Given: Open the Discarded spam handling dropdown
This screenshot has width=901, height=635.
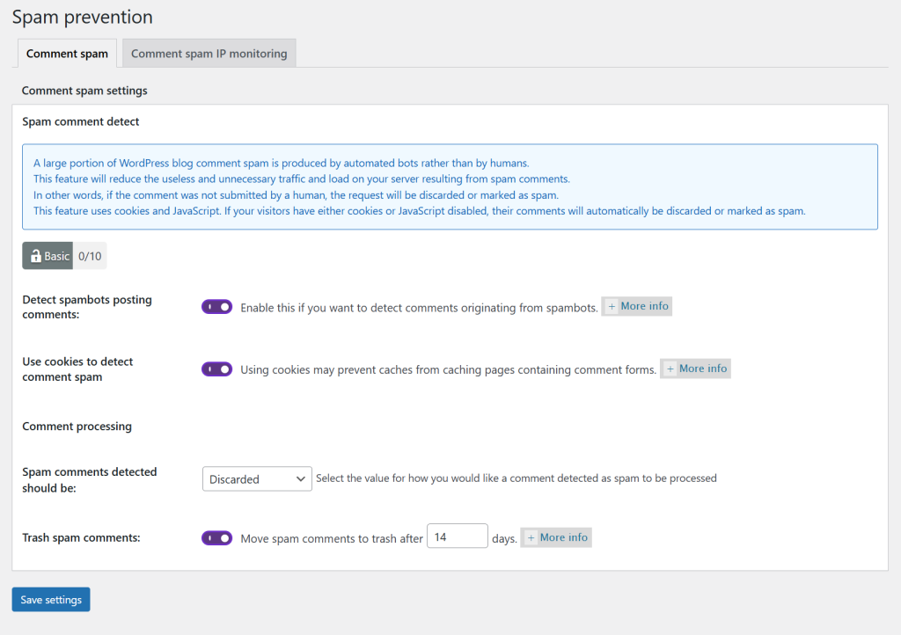Looking at the screenshot, I should [x=257, y=479].
